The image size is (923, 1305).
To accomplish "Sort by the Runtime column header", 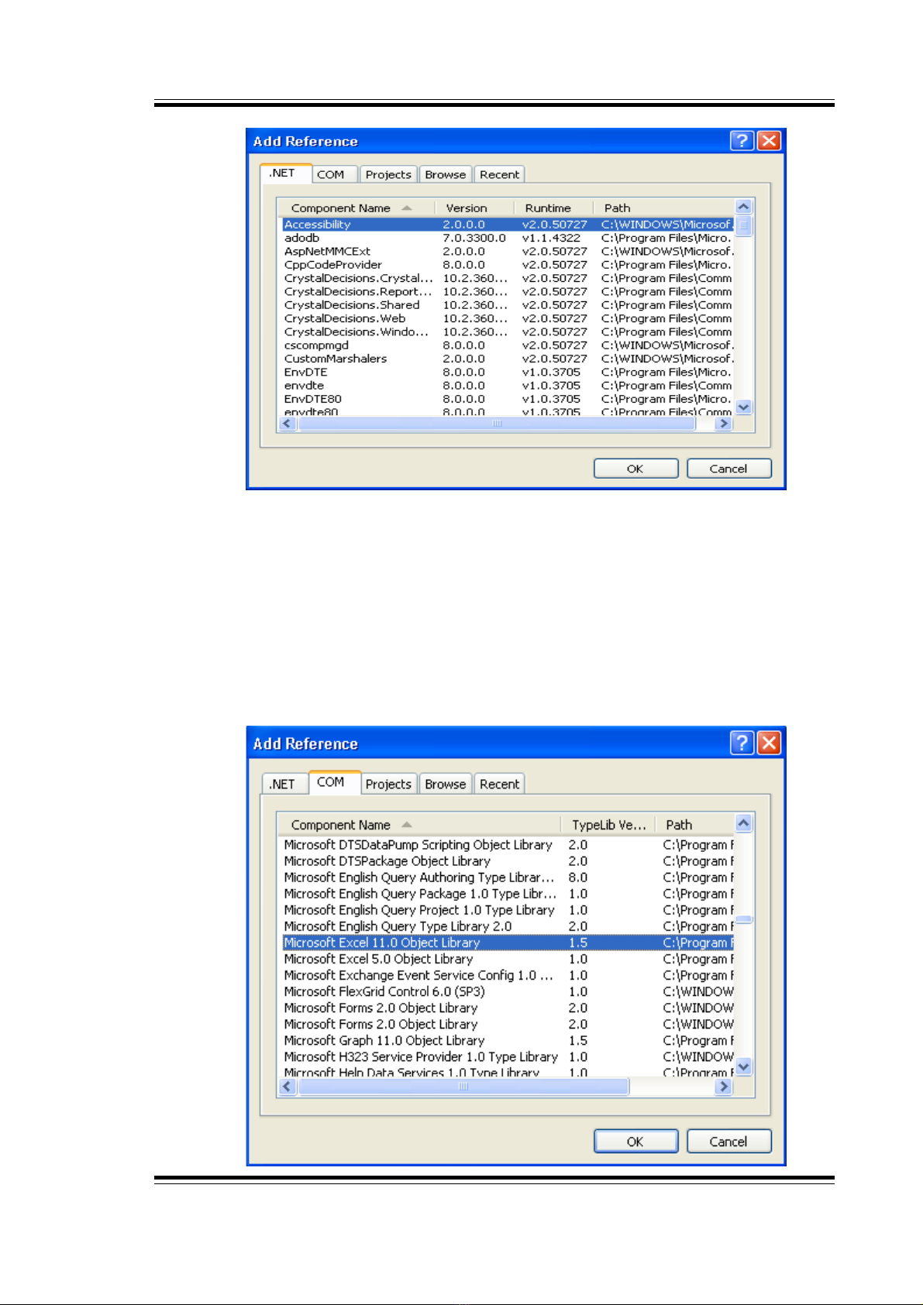I will tap(548, 208).
